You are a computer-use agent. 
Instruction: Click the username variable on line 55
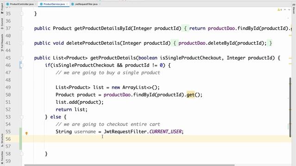[x=85, y=131]
